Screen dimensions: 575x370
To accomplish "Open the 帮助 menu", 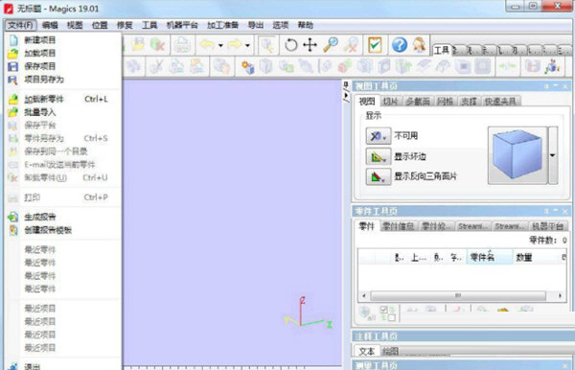I will pos(305,25).
